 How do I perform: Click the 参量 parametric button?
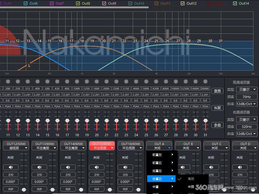[217, 125]
